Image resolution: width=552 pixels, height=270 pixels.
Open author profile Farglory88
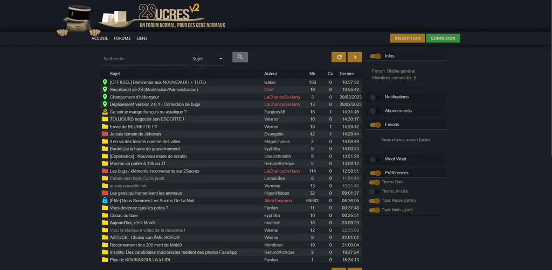coord(274,112)
